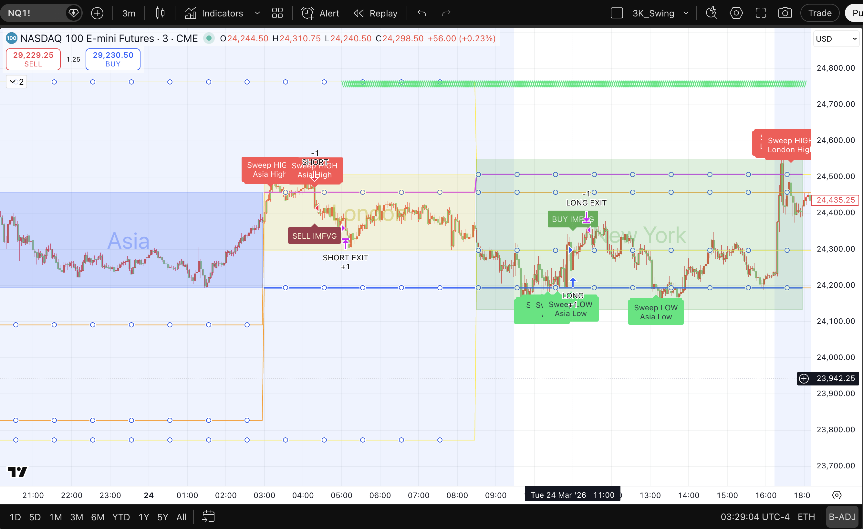This screenshot has height=529, width=863.
Task: Open the Indicators dialog
Action: click(x=214, y=13)
